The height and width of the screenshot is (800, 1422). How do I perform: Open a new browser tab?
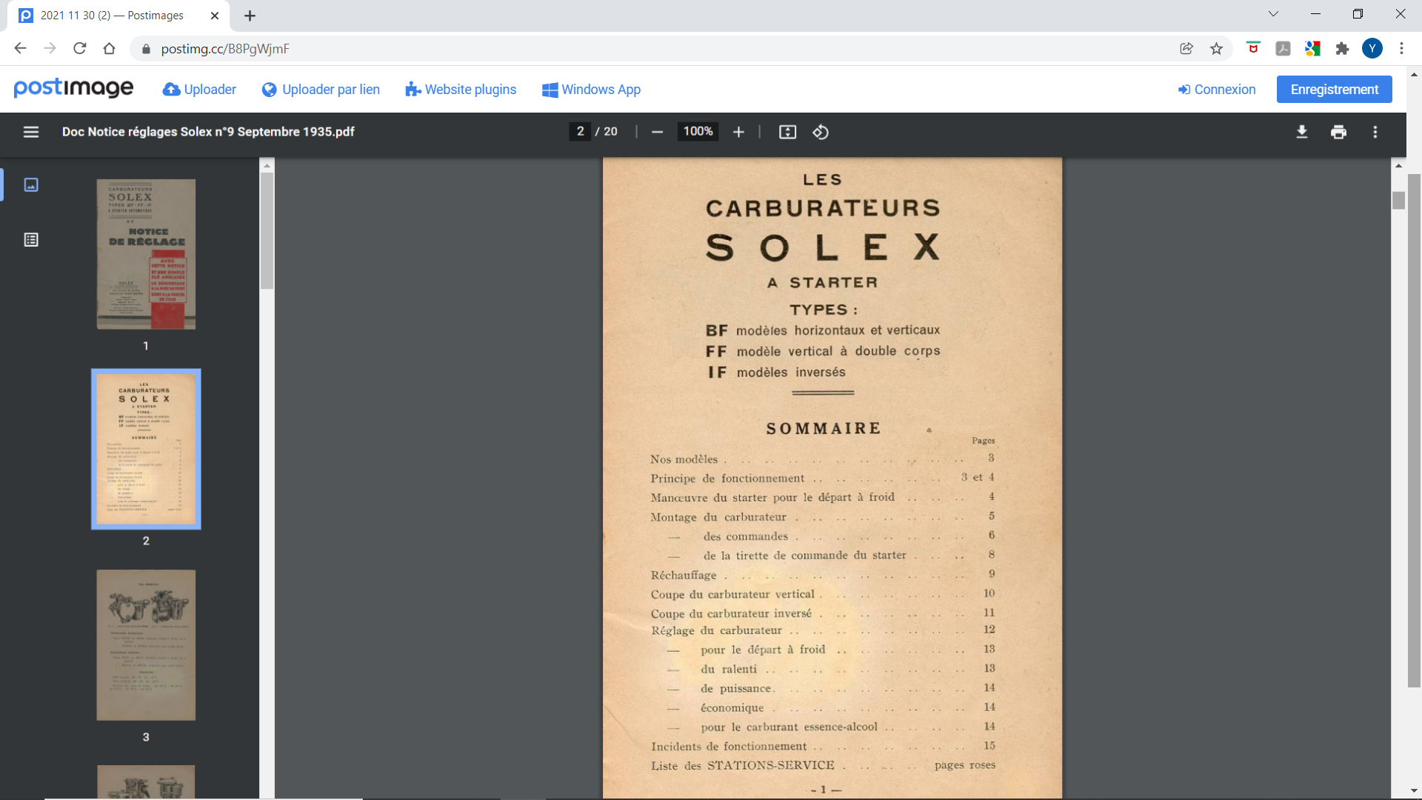click(250, 16)
